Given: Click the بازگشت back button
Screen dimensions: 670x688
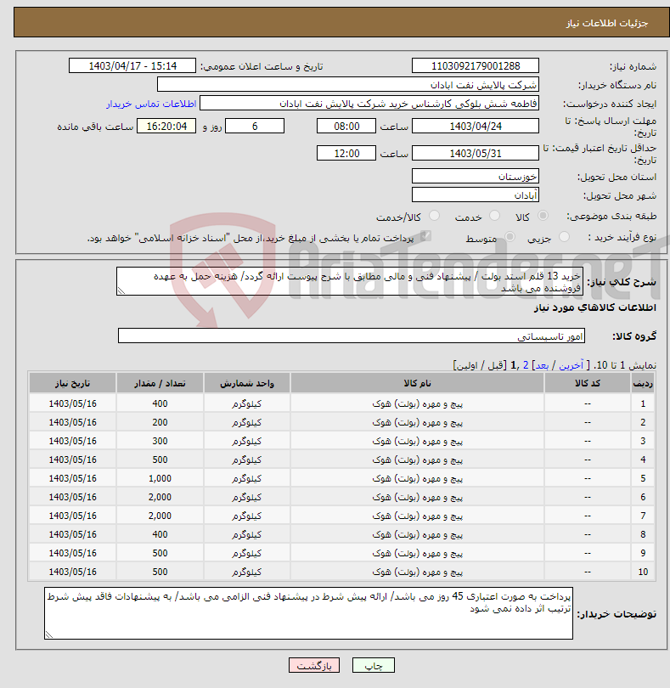Looking at the screenshot, I should (313, 665).
